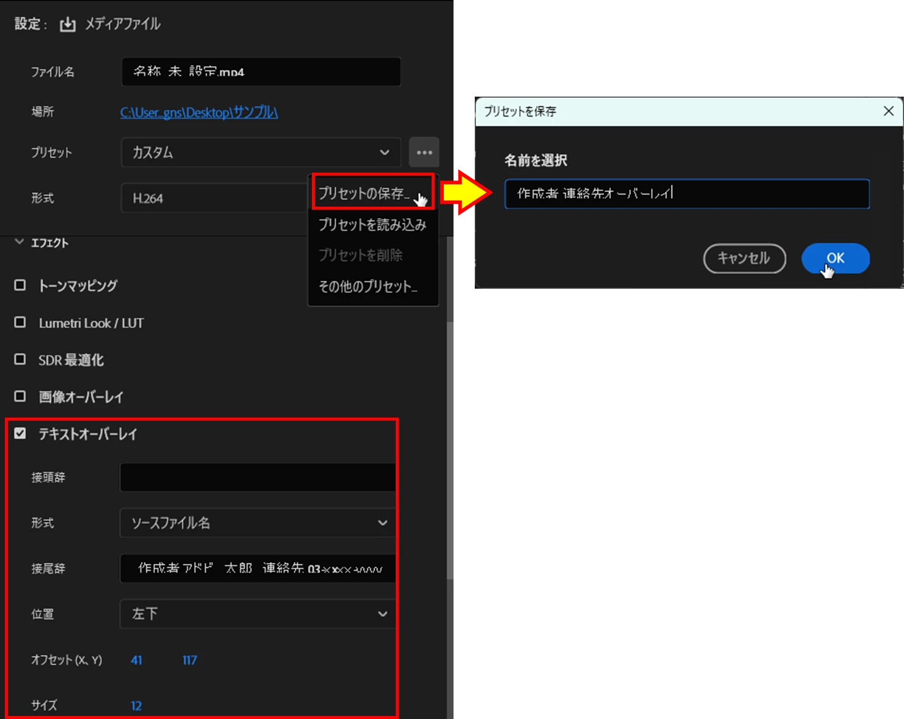Click the テキストオーバーレイ label
The width and height of the screenshot is (904, 719).
click(88, 434)
